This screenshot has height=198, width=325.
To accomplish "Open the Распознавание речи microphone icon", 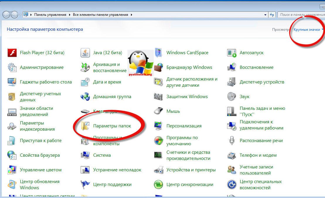I will [x=232, y=141].
